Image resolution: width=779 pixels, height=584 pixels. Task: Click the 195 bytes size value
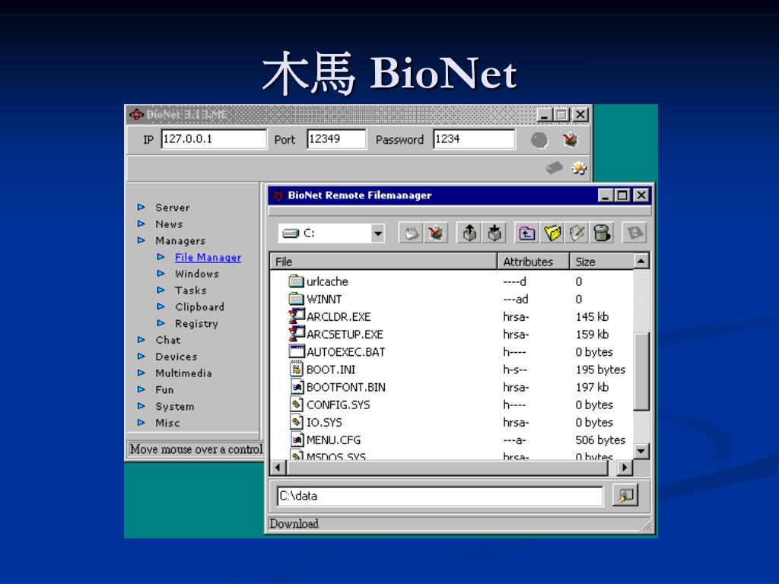tap(600, 370)
